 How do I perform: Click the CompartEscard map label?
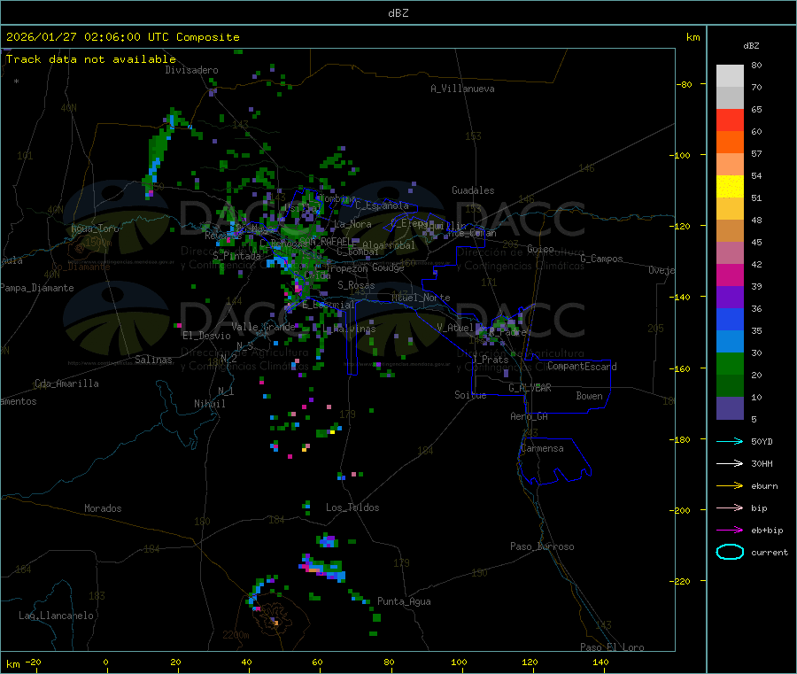[x=582, y=367]
